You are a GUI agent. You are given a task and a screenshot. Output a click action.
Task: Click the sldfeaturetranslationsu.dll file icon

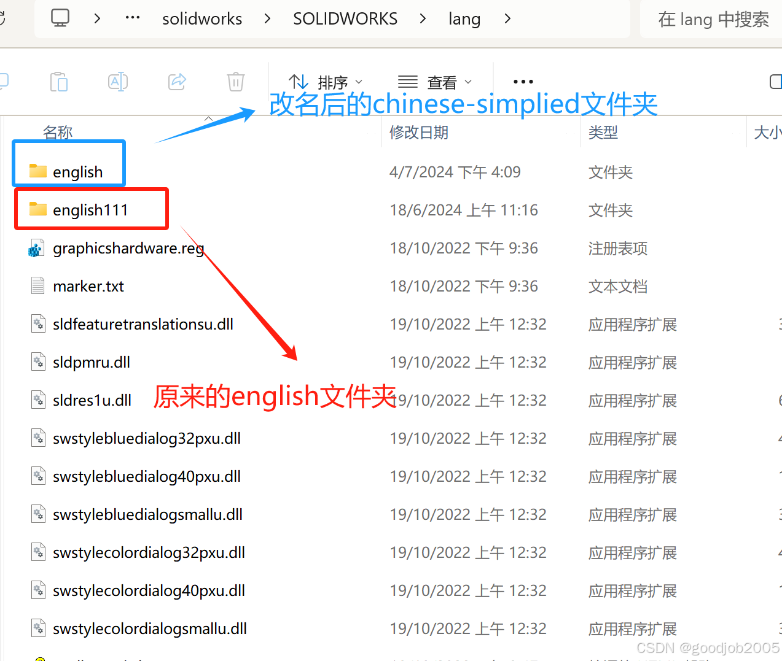click(x=38, y=324)
